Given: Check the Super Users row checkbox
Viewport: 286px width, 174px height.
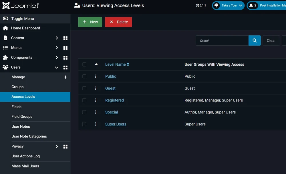Looking at the screenshot, I should coord(84,124).
